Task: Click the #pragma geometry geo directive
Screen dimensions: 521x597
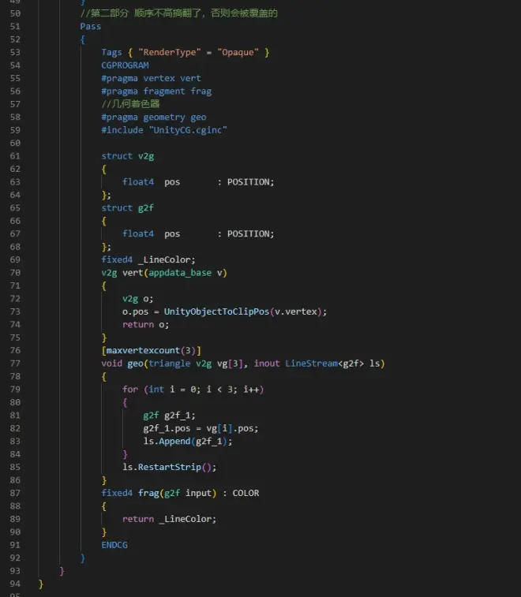Action: point(153,118)
